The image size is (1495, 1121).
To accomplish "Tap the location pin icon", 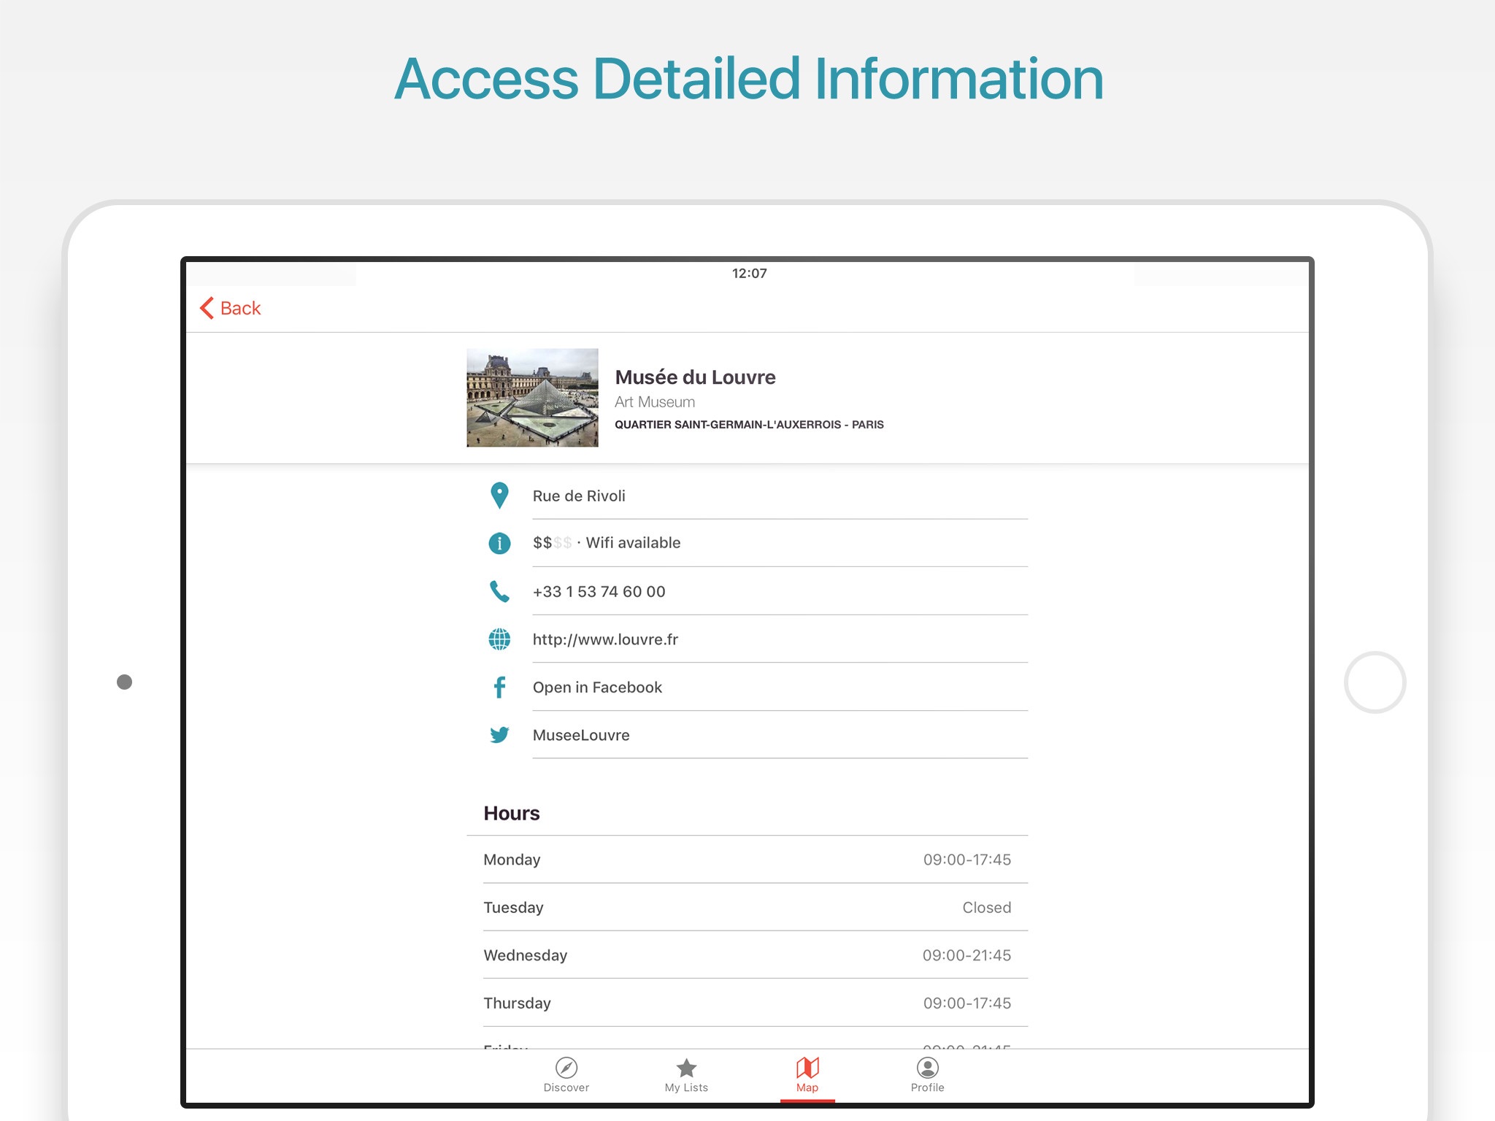I will (x=499, y=496).
